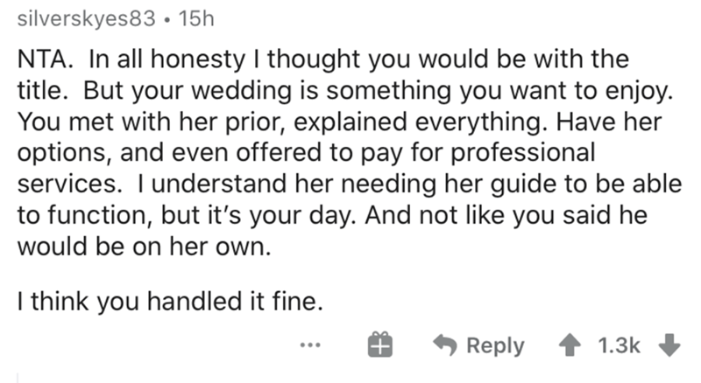Click the phrase "In all honesty"
Image resolution: width=701 pixels, height=383 pixels.
[x=159, y=62]
